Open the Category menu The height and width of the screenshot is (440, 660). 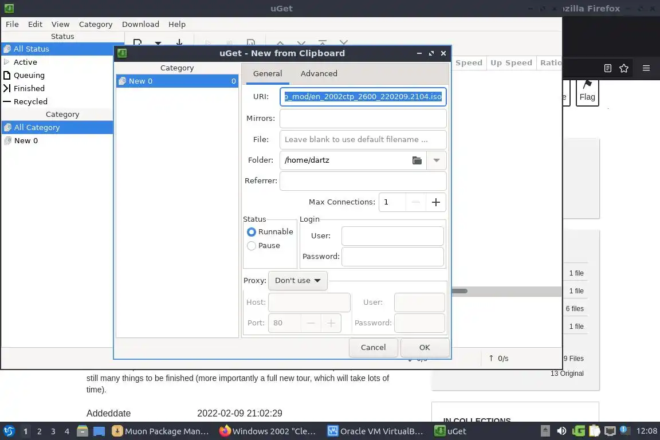(x=96, y=25)
